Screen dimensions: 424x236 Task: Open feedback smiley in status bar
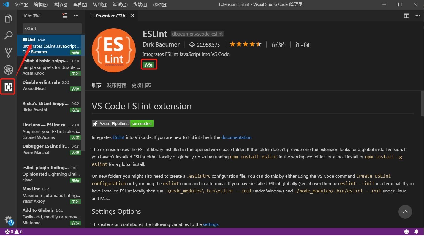406,232
